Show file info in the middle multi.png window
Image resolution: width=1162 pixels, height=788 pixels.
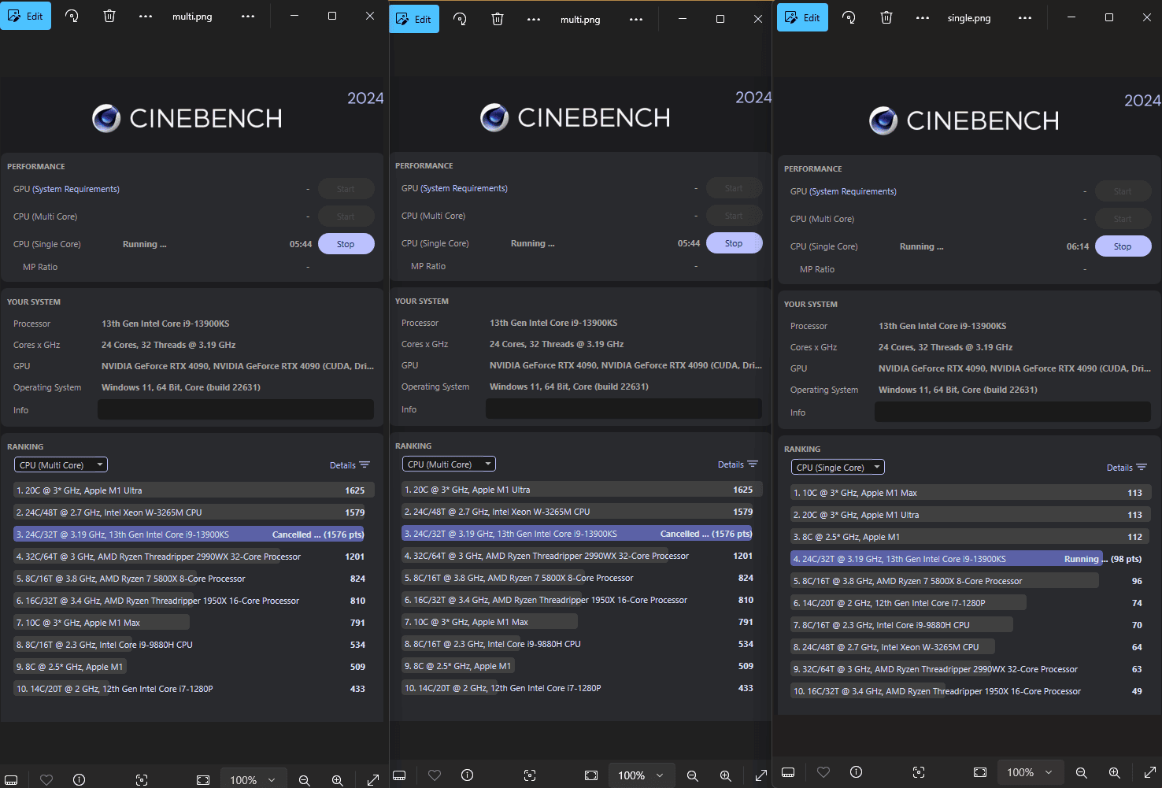[x=468, y=775]
